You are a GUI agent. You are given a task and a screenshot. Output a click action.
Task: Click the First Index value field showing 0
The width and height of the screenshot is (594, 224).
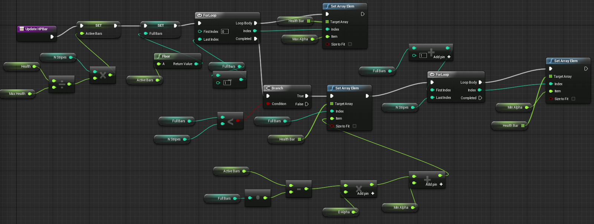[225, 32]
